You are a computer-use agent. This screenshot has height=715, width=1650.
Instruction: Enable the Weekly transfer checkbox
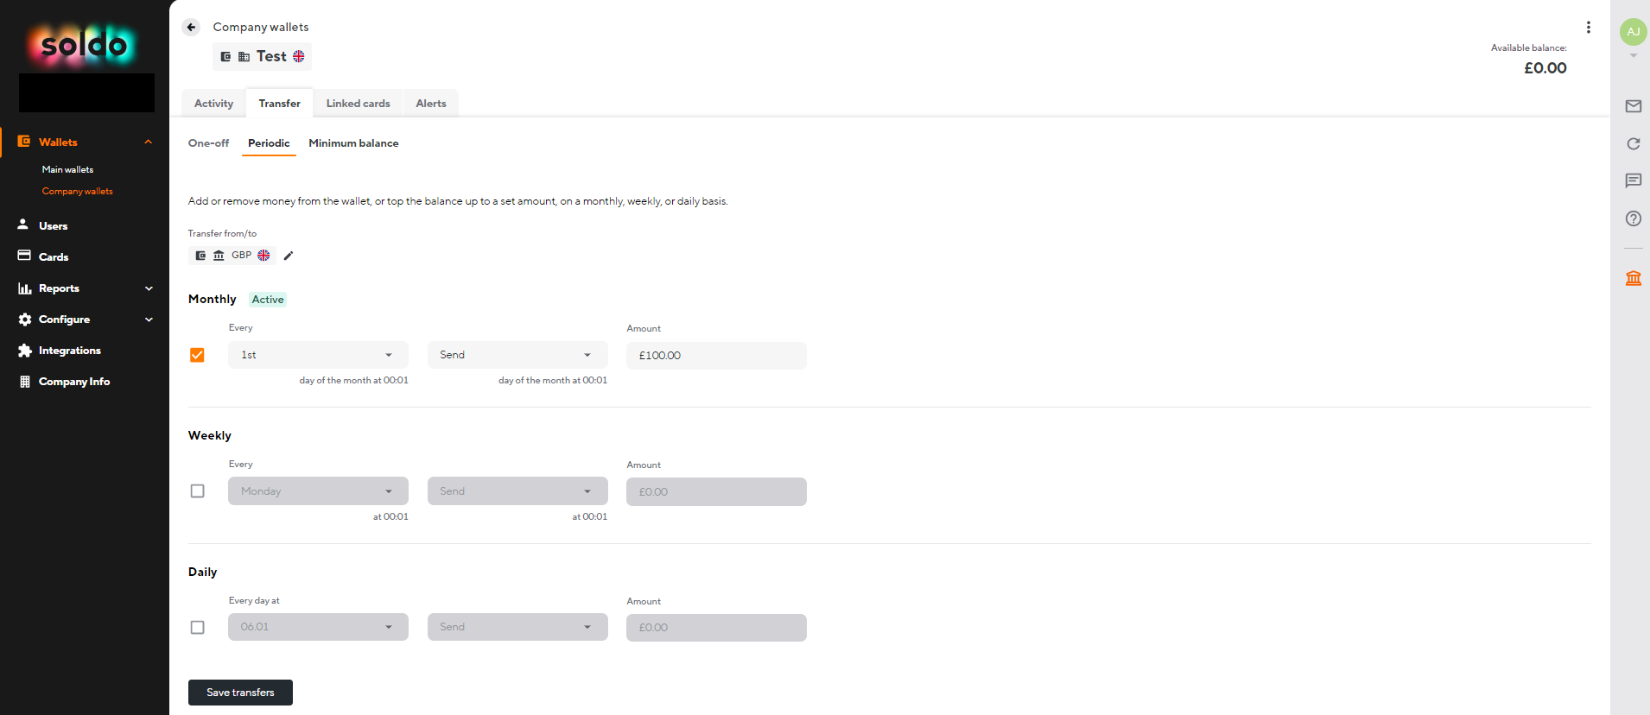click(x=197, y=491)
